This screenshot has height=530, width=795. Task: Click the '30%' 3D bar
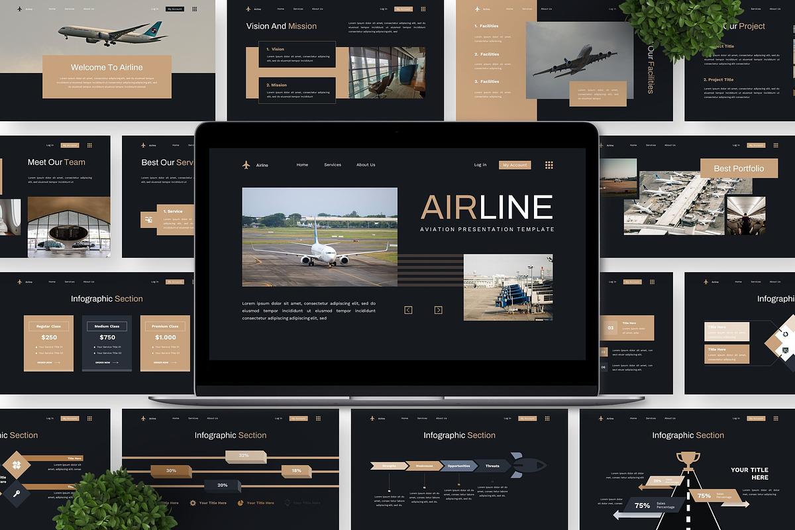(x=171, y=470)
